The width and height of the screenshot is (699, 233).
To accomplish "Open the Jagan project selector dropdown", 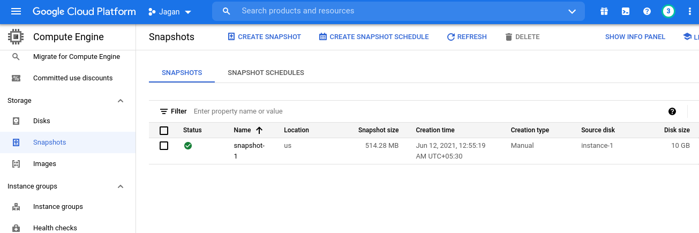I will [170, 12].
